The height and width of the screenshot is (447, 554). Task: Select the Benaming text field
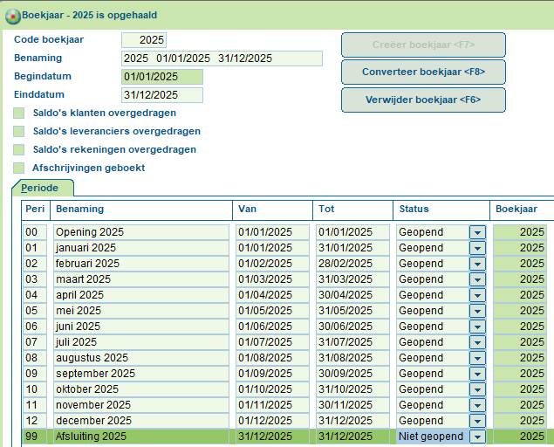[222, 58]
